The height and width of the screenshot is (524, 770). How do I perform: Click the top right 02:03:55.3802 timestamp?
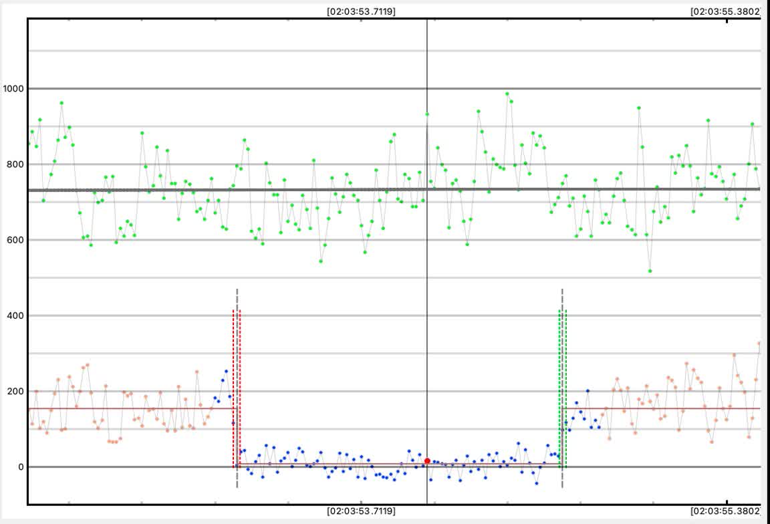point(725,11)
